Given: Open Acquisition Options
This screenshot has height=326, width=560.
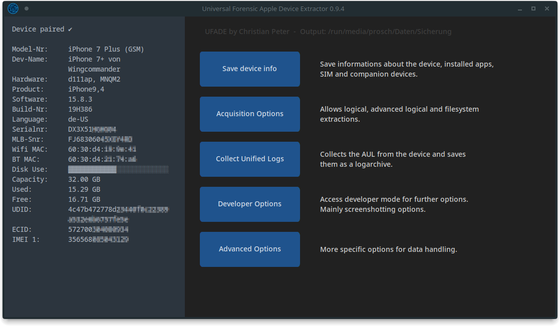Looking at the screenshot, I should pyautogui.click(x=249, y=114).
